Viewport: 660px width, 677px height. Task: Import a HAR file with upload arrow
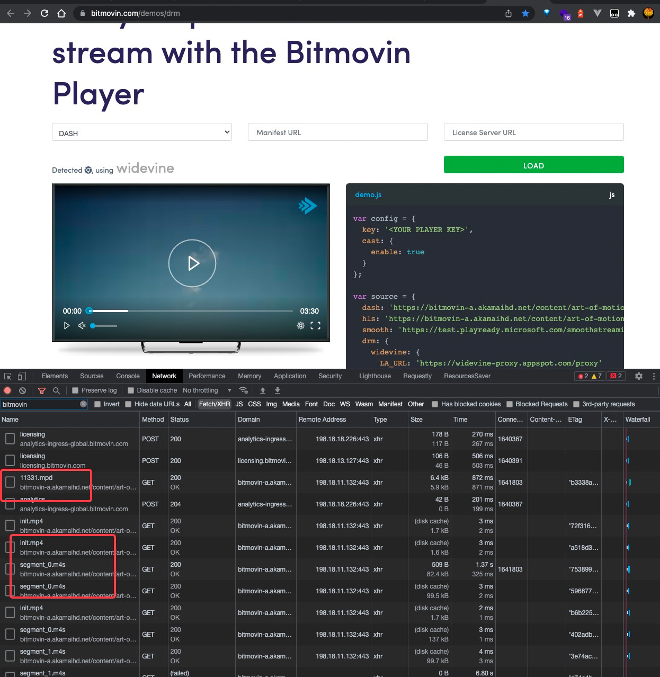click(262, 390)
